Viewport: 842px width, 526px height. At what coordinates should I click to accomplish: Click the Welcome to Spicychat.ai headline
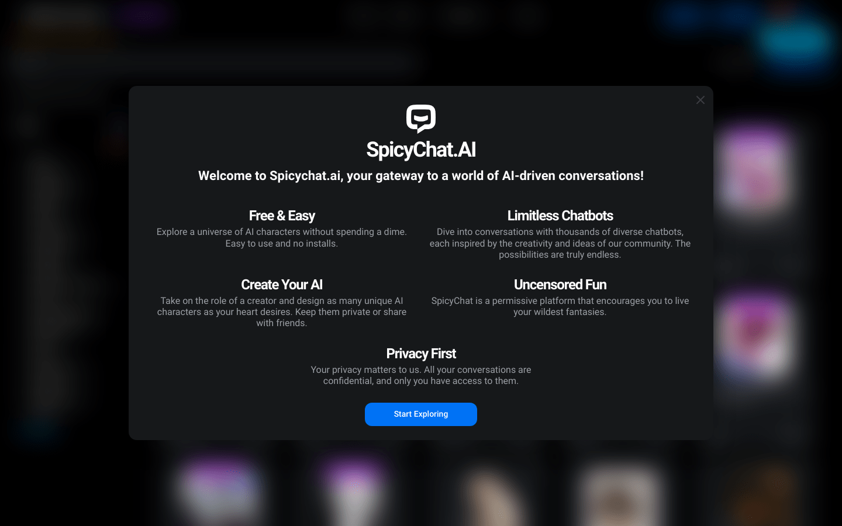[x=421, y=176]
